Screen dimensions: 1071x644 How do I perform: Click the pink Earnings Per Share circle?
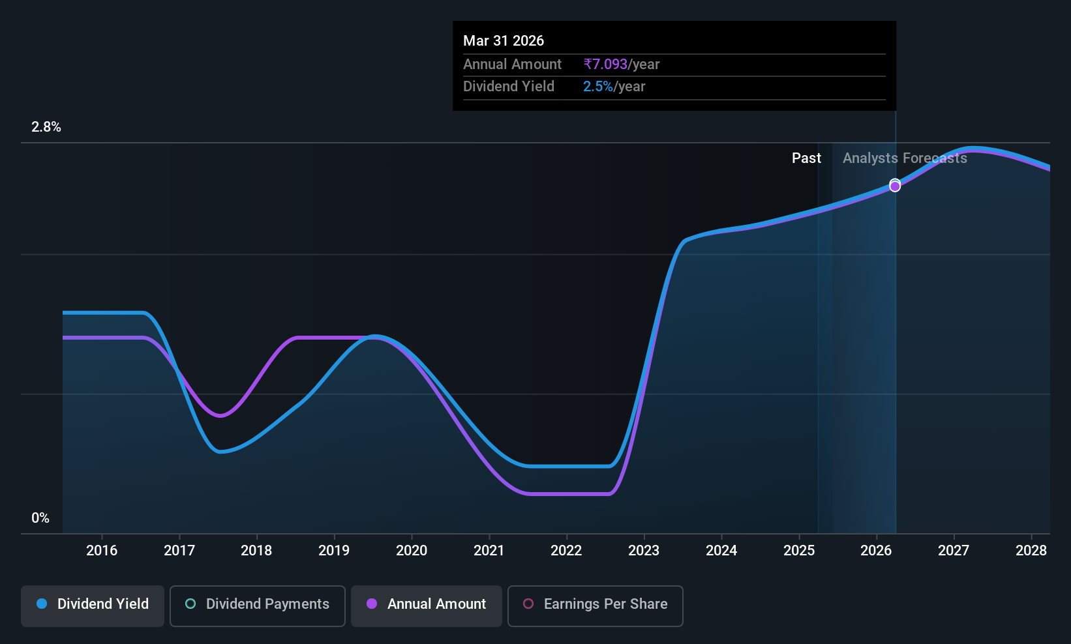point(528,604)
